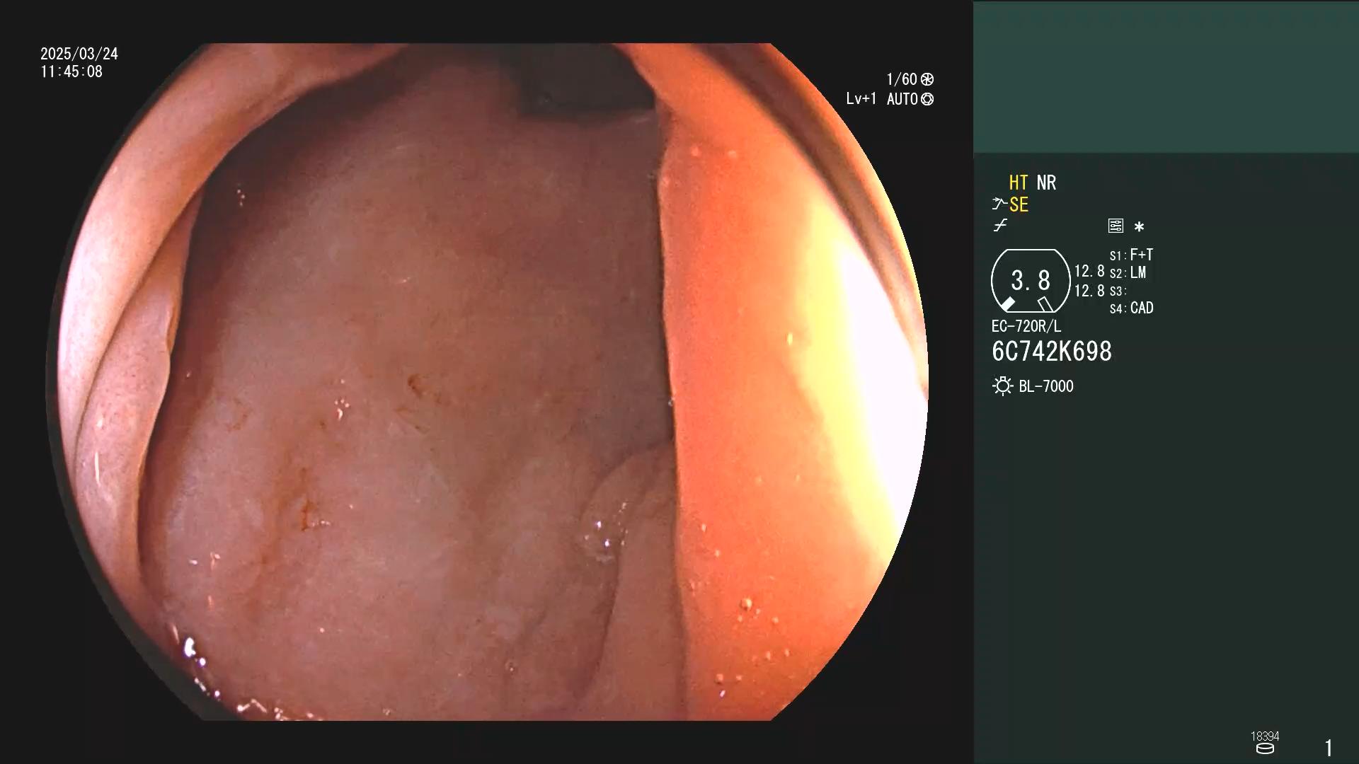Click the scope tip diagram showing 3.8
The height and width of the screenshot is (764, 1359).
tap(1031, 281)
